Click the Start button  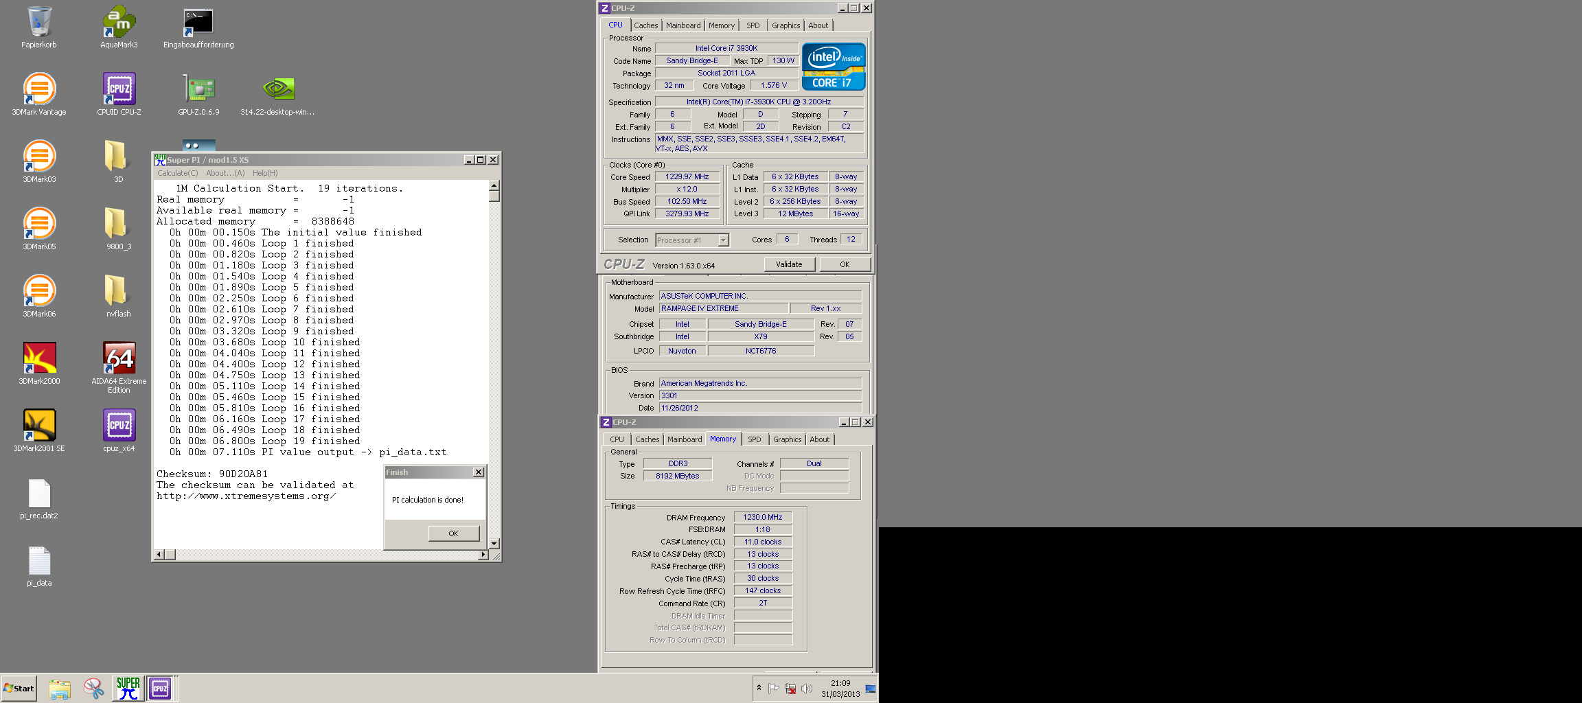[19, 689]
